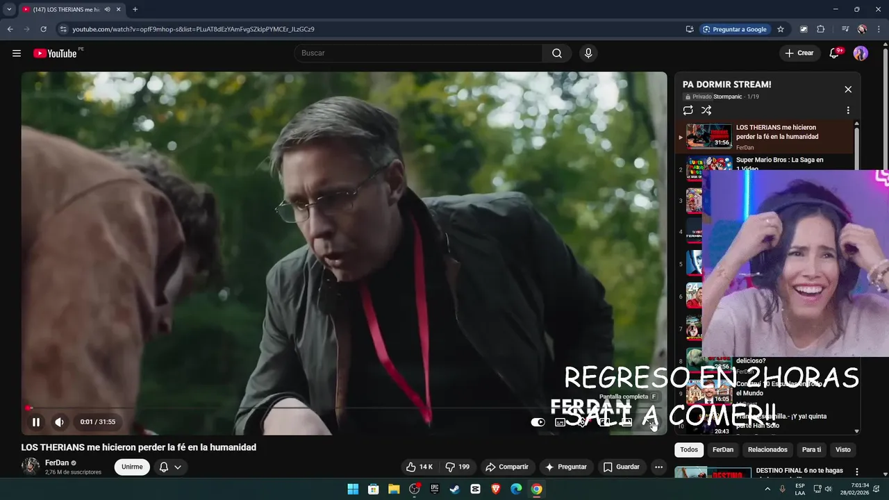Mute the tab via speaker icon

click(107, 10)
